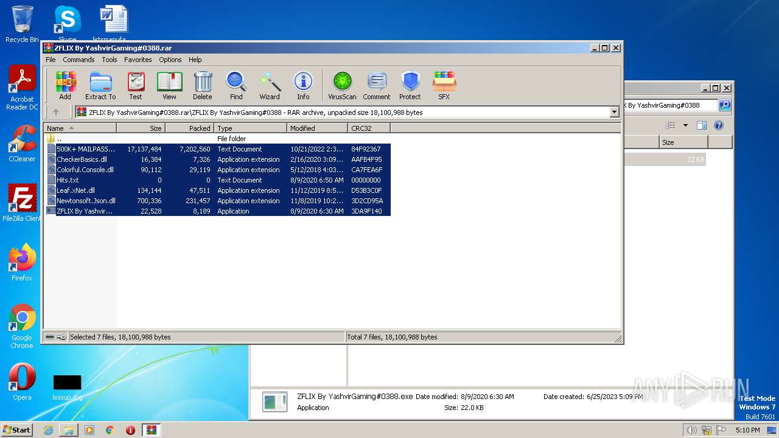
Task: Open the Help menu
Action: [195, 60]
